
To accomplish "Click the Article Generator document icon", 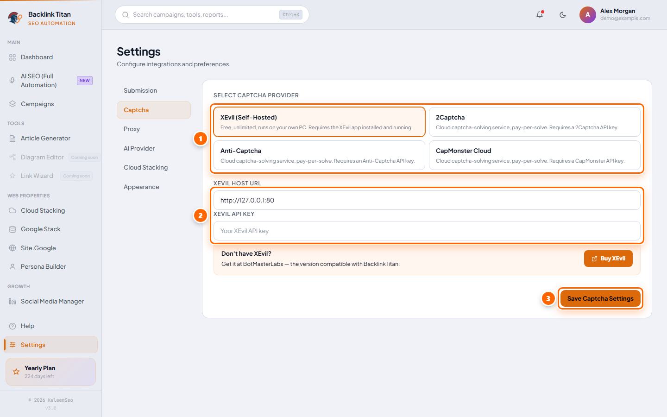I will [x=13, y=139].
